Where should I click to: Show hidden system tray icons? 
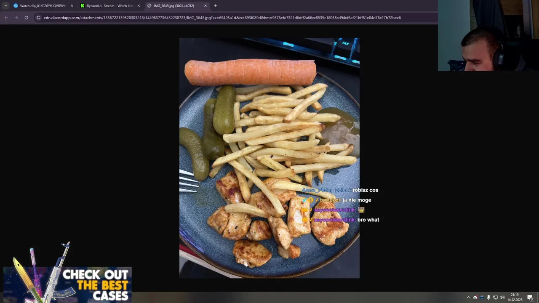pos(468,298)
